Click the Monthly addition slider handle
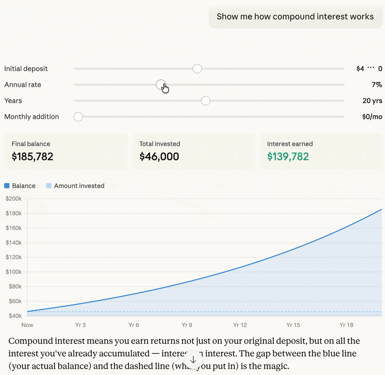 click(x=78, y=117)
